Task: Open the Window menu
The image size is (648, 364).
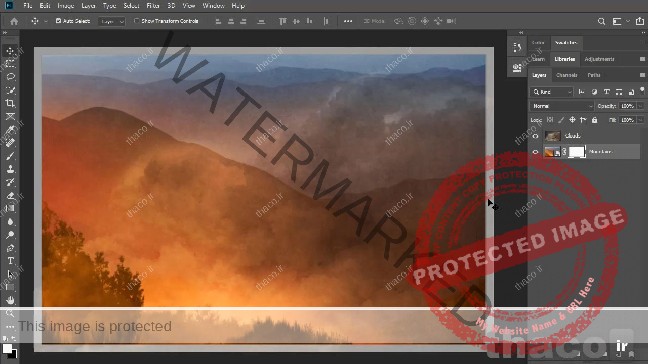Action: click(x=213, y=6)
